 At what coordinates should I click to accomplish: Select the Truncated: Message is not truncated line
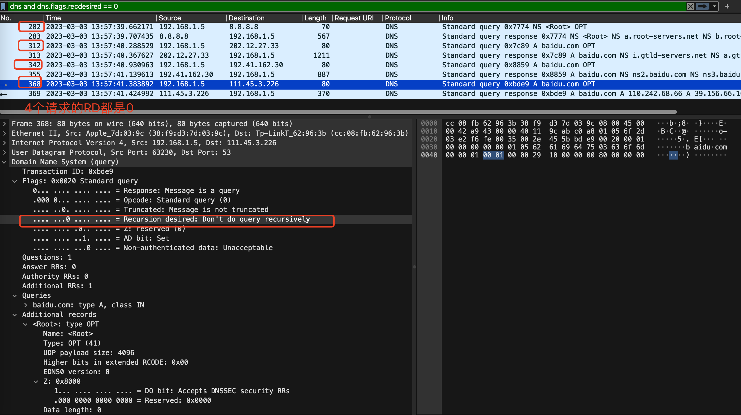pos(150,210)
